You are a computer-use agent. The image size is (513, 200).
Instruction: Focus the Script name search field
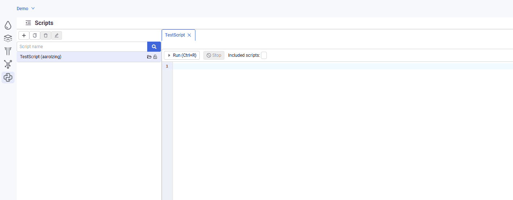coord(82,47)
